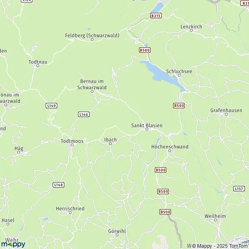Click the Todtnau town marker

[x=38, y=66]
